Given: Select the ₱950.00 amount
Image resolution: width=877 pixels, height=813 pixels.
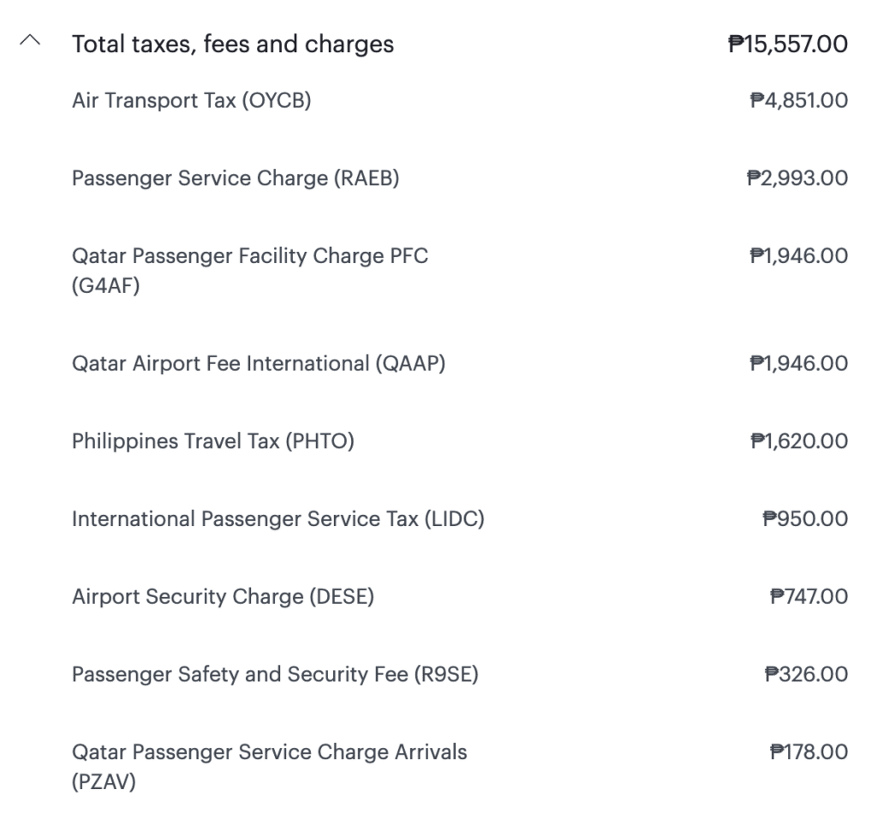Looking at the screenshot, I should pos(805,519).
